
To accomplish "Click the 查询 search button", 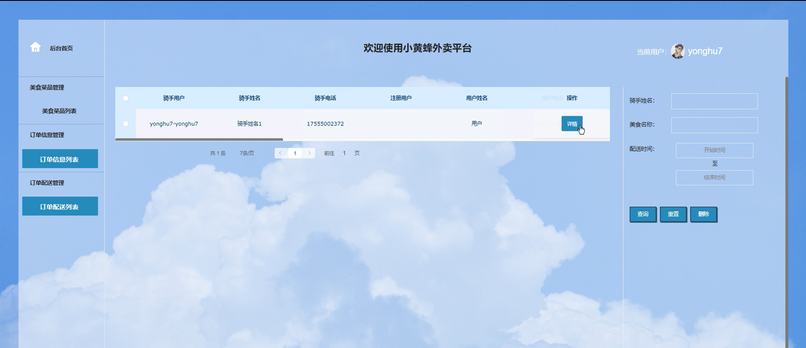I will pyautogui.click(x=643, y=214).
